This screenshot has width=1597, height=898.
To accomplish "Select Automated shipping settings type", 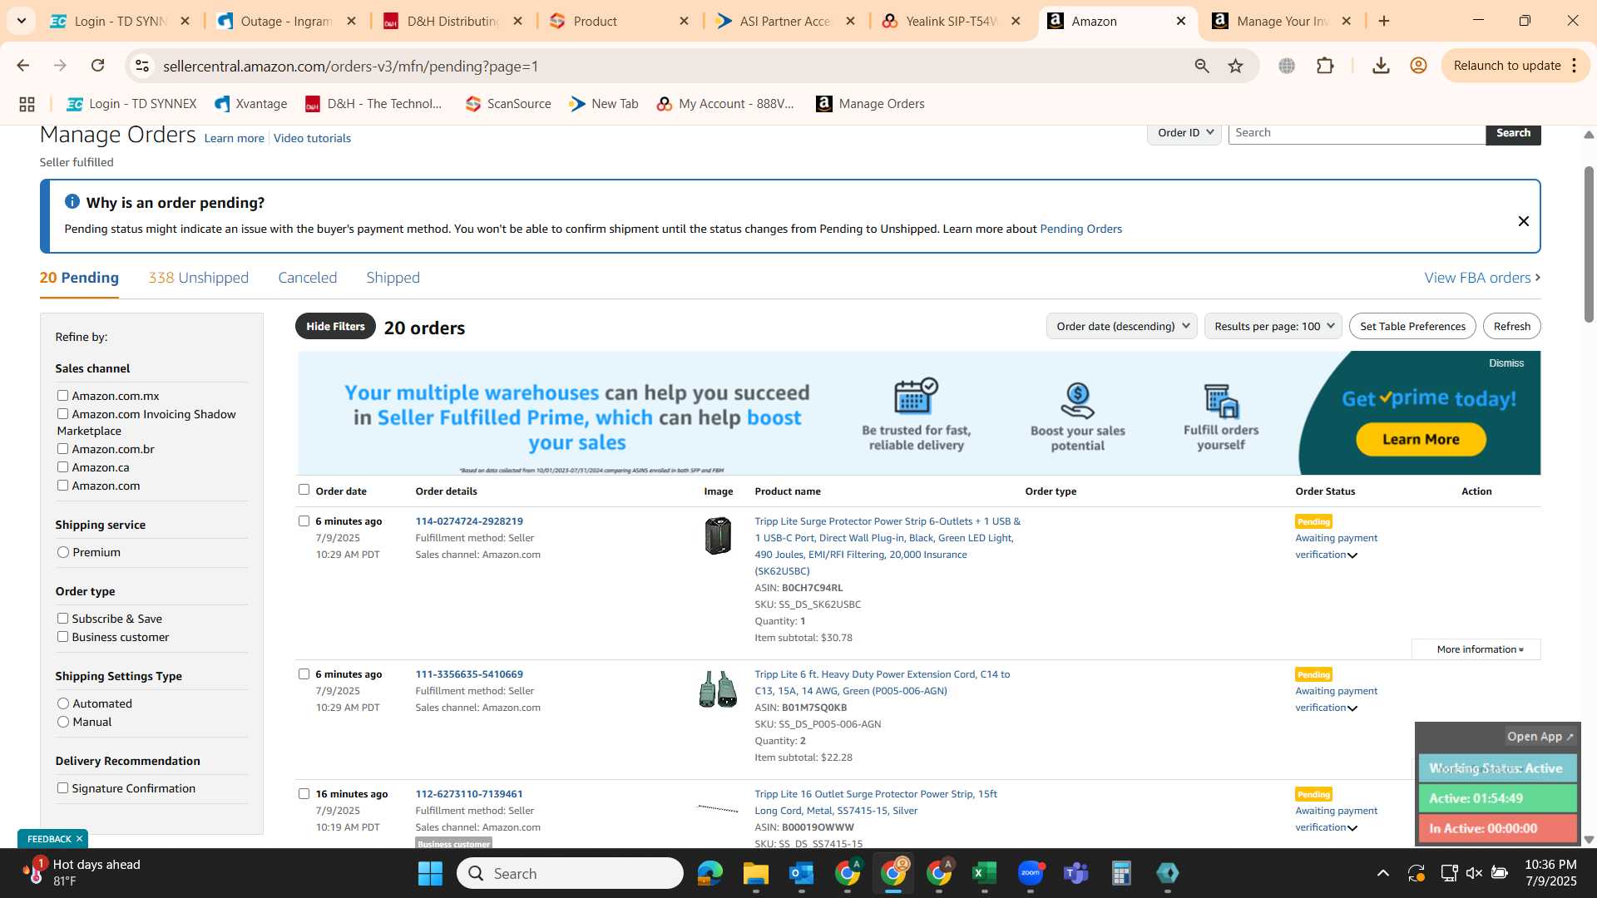I will 63,703.
